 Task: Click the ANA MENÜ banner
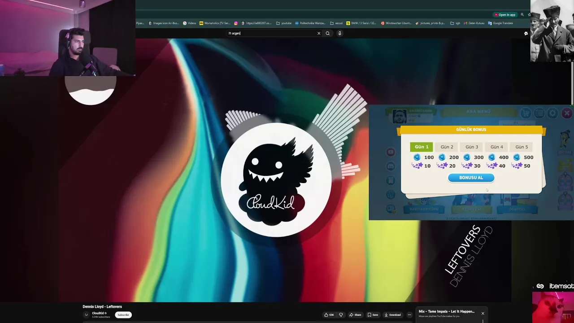pyautogui.click(x=478, y=111)
